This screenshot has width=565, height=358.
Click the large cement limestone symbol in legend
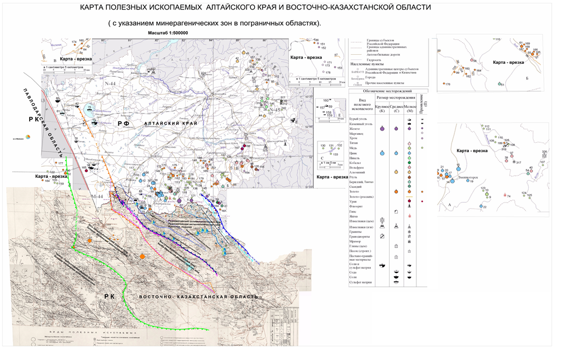(x=382, y=220)
